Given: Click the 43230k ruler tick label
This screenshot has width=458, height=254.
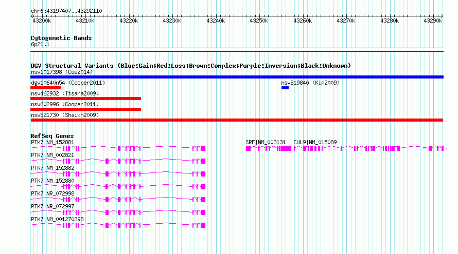Looking at the screenshot, I should click(172, 21).
